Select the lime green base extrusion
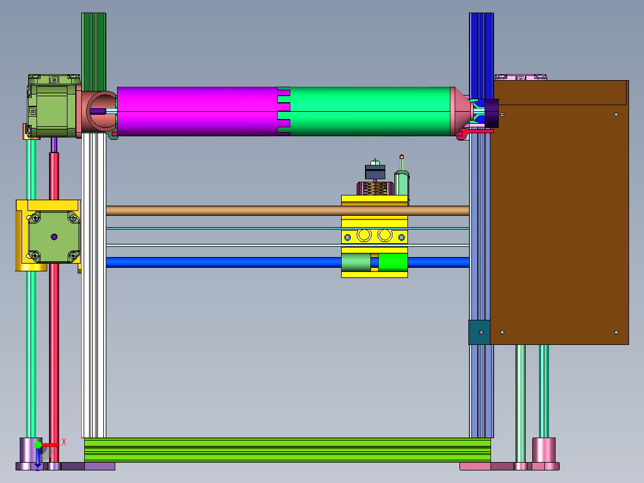The image size is (644, 483). (x=287, y=450)
